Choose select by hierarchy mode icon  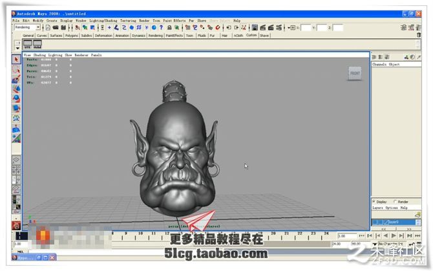pyautogui.click(x=78, y=28)
